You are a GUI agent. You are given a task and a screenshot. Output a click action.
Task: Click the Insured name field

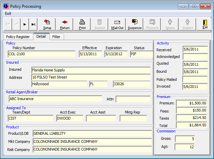click(91, 70)
